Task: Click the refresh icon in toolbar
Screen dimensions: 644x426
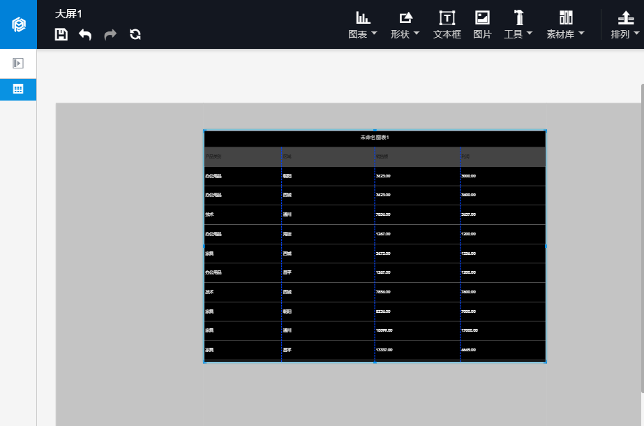Action: [x=135, y=34]
